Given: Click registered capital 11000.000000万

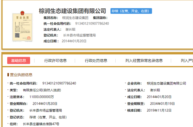Looking at the screenshot, I should [x=41, y=97].
